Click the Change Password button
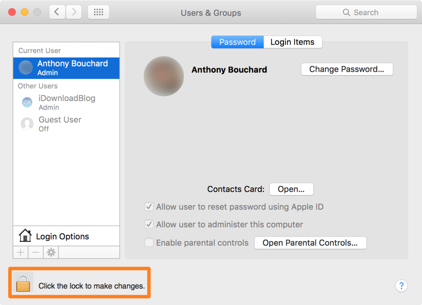Screen dimensions: 422x305 point(347,69)
